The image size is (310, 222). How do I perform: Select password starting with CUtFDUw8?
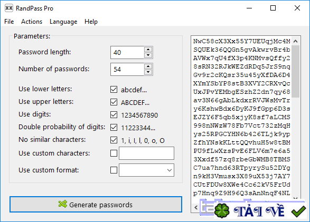point(241,185)
